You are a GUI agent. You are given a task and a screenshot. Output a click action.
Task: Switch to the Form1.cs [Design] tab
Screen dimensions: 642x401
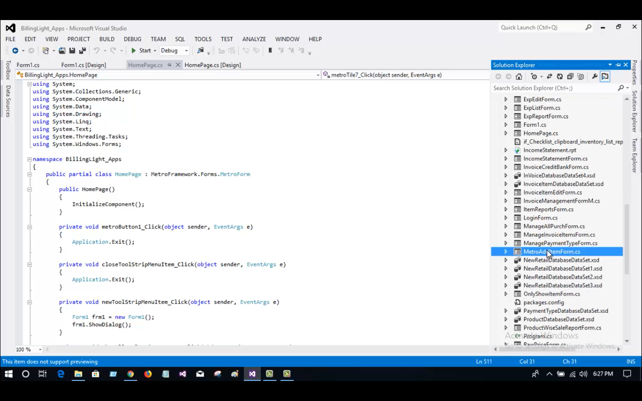[84, 65]
